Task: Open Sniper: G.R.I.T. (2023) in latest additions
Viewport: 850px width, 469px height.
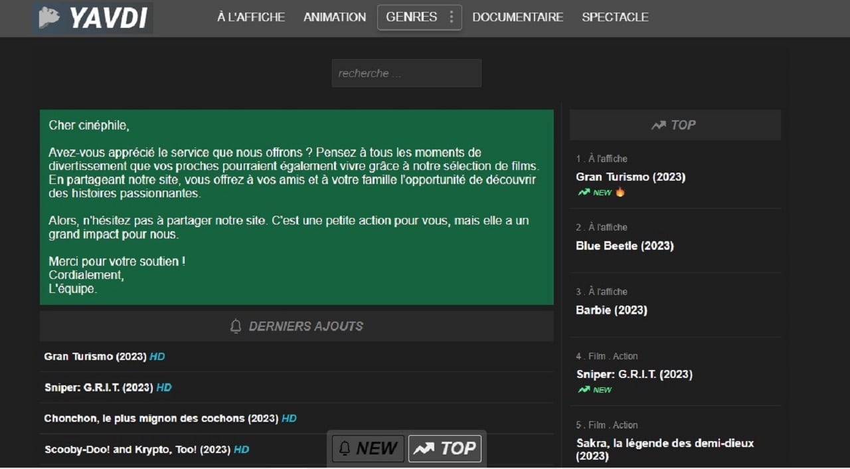Action: click(x=98, y=387)
